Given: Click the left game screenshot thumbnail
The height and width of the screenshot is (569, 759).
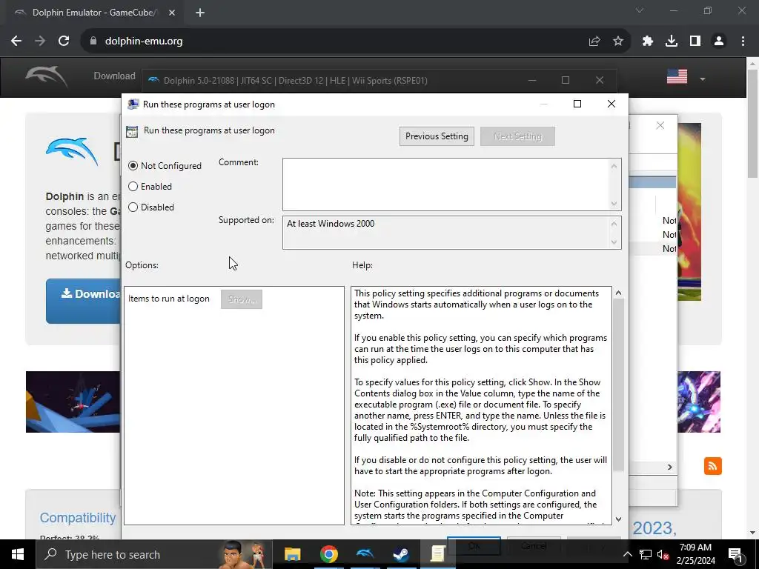Looking at the screenshot, I should pos(73,402).
